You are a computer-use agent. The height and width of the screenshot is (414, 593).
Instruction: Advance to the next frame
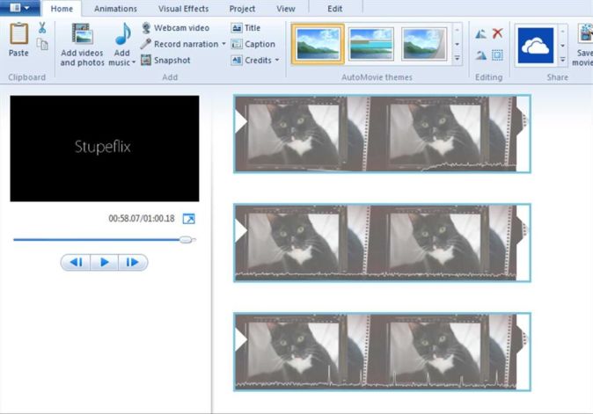coord(132,262)
